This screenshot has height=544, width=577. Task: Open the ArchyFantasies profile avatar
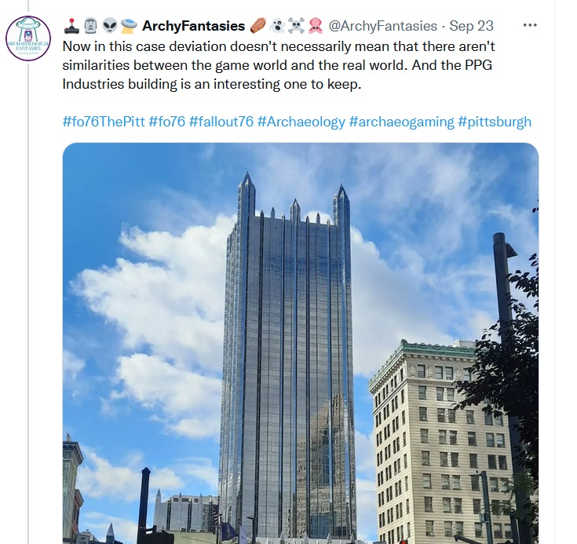[x=28, y=38]
